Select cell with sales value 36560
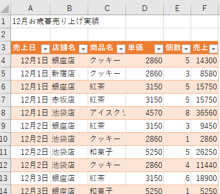The width and height of the screenshot is (220, 194). pyautogui.click(x=204, y=113)
